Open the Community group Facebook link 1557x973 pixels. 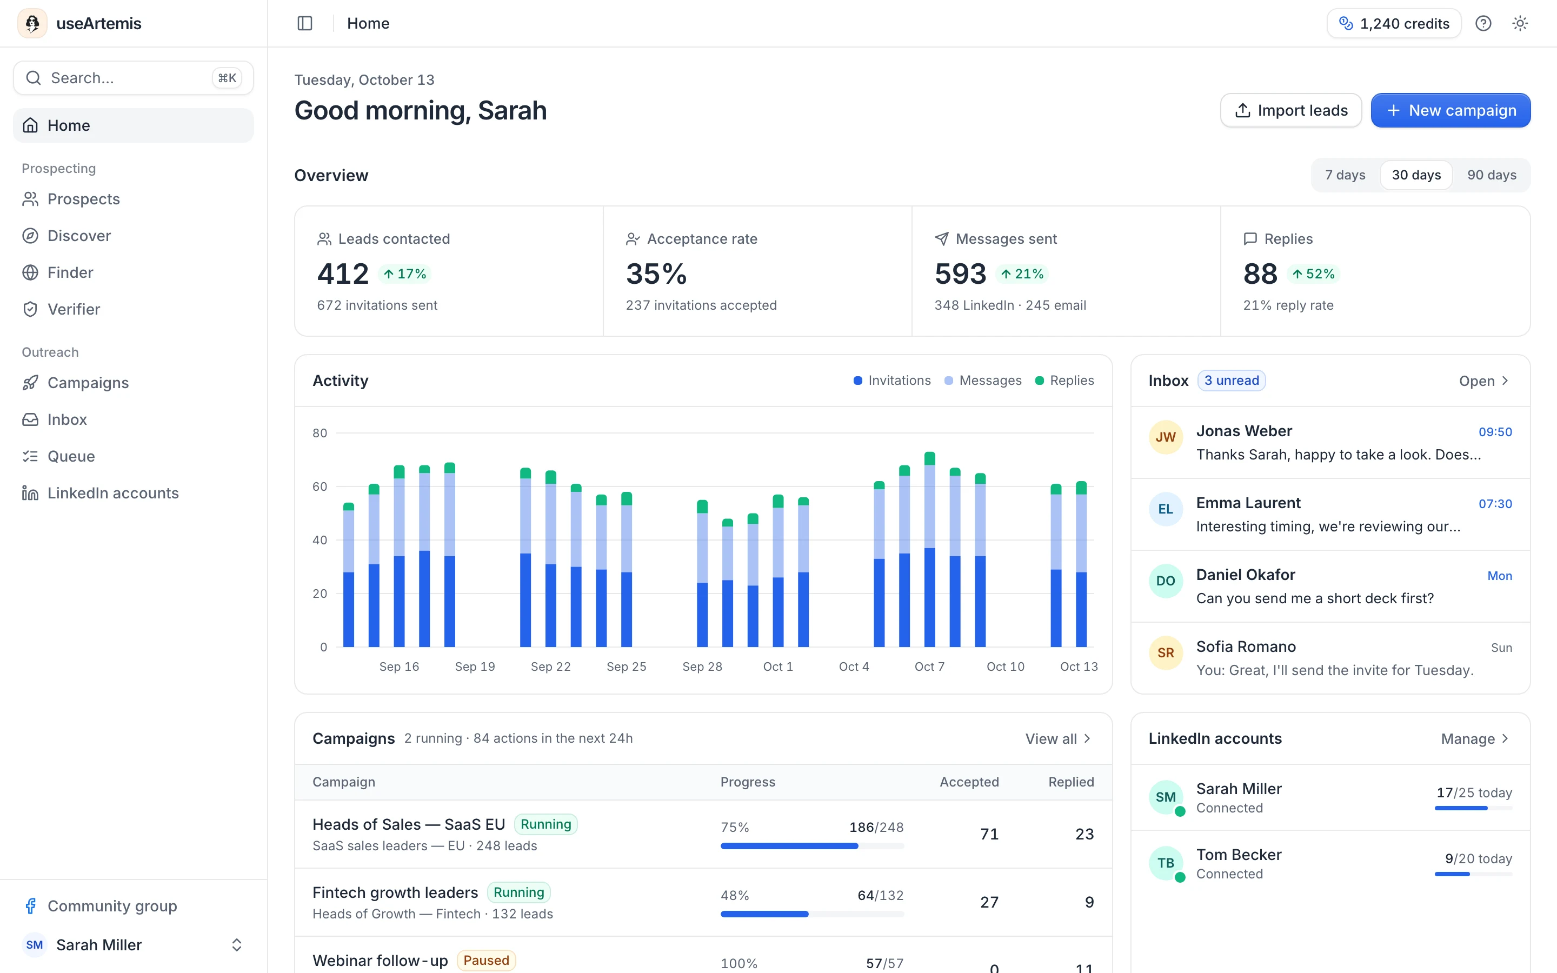click(133, 906)
